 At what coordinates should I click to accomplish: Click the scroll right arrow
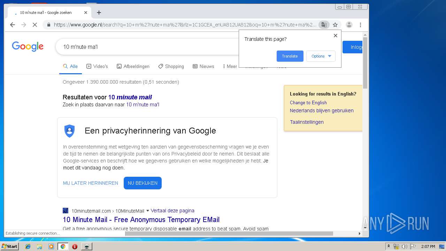point(360,233)
